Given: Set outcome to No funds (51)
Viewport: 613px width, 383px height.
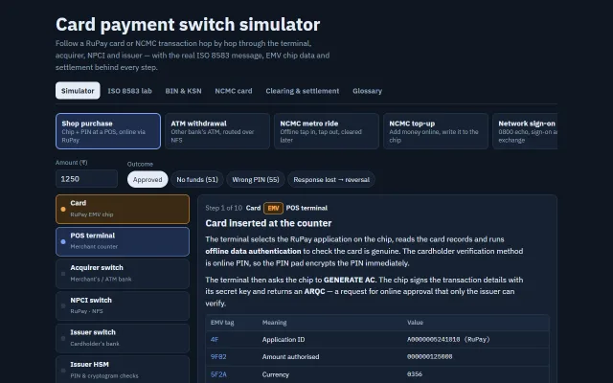Looking at the screenshot, I should (x=197, y=179).
